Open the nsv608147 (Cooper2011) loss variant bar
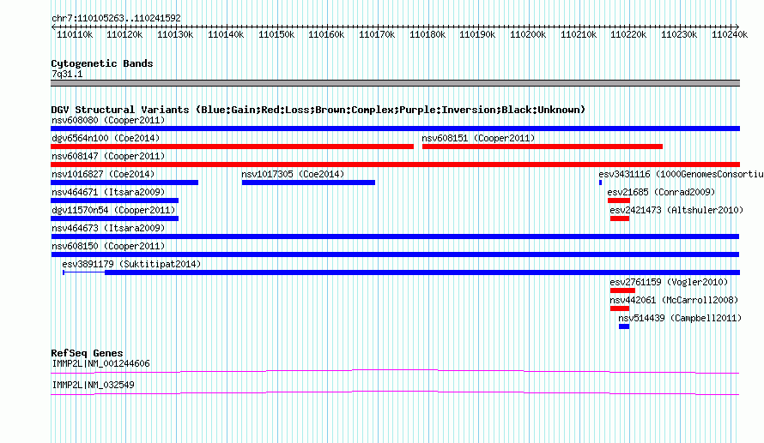The image size is (764, 443). pyautogui.click(x=395, y=165)
